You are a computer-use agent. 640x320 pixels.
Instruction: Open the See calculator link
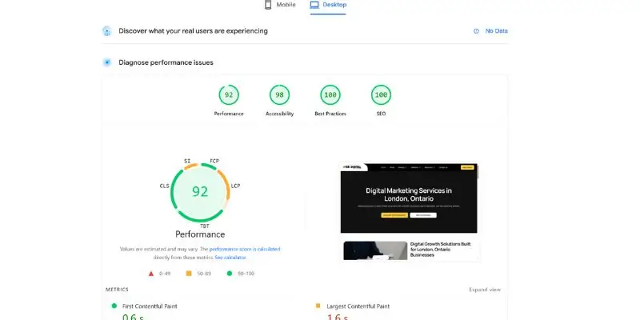230,258
